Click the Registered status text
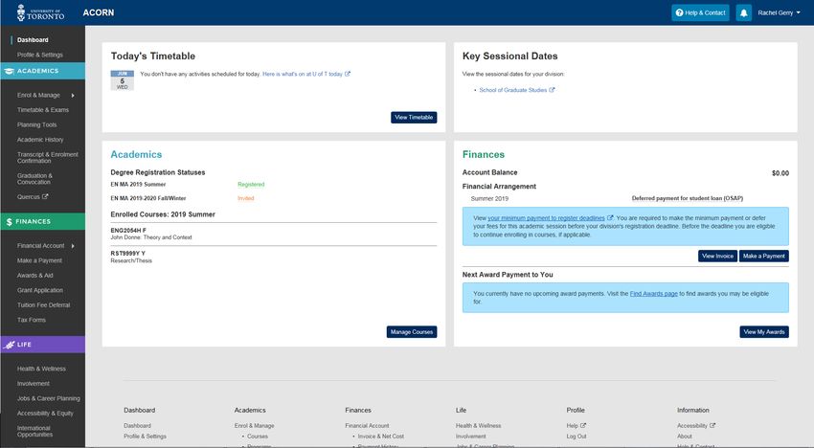 tap(251, 185)
